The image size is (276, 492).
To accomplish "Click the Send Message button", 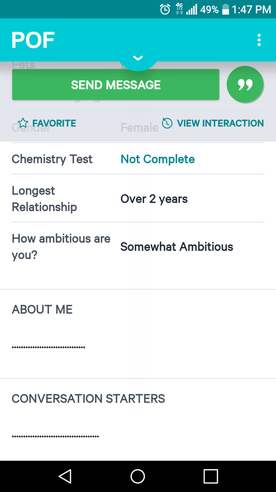I will (116, 85).
